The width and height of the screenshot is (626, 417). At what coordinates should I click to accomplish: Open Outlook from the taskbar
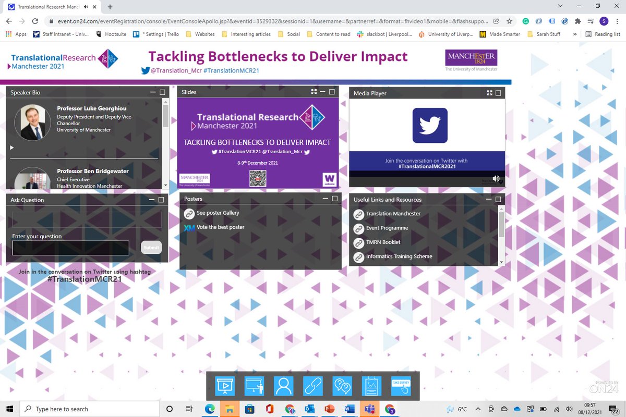coord(309,409)
